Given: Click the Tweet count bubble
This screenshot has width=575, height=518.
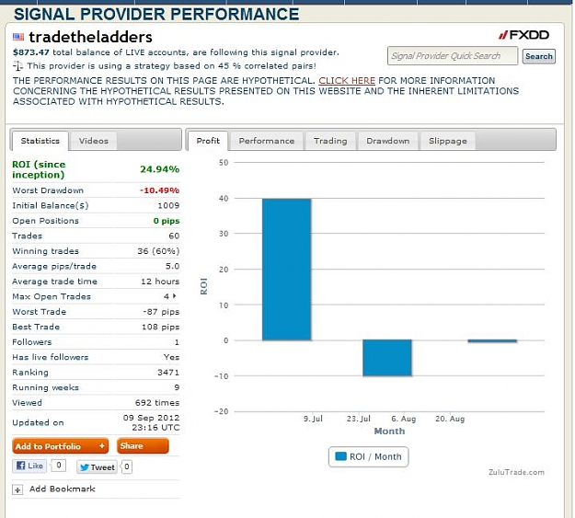Looking at the screenshot, I should (127, 466).
